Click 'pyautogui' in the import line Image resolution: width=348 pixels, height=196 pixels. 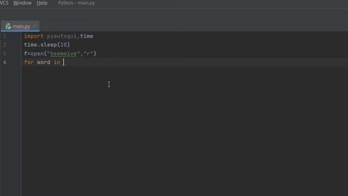coord(61,36)
